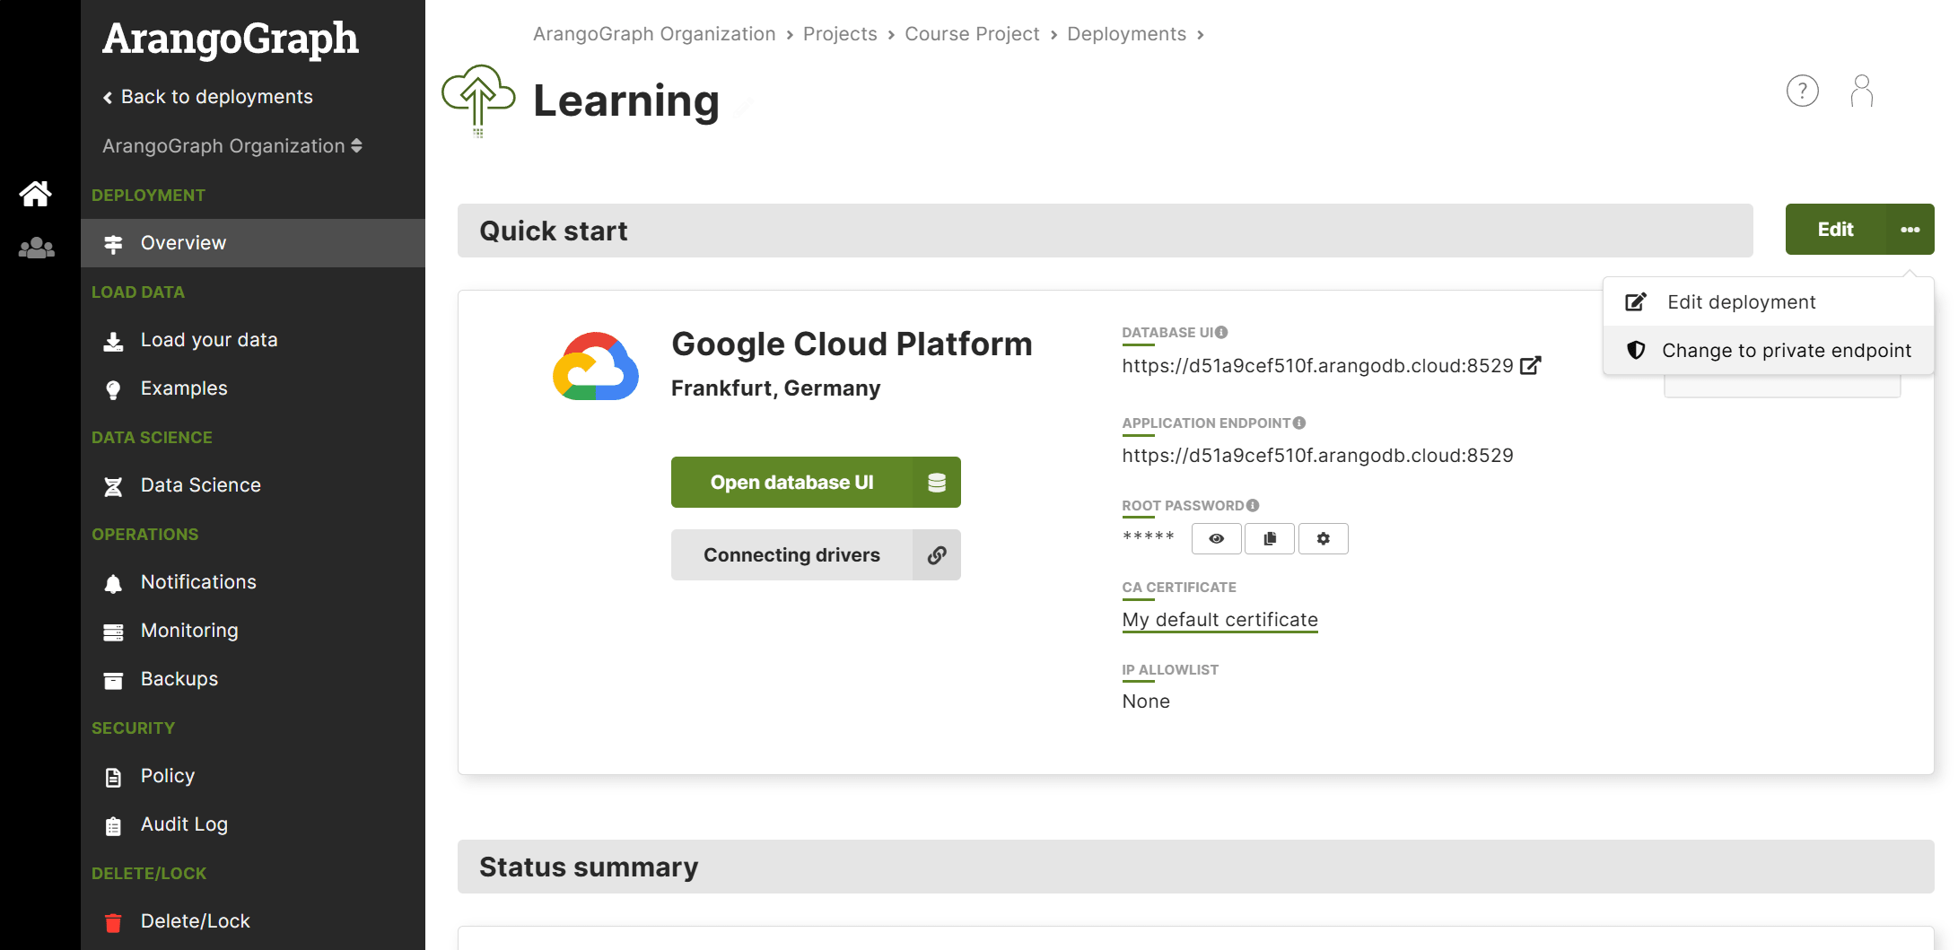1958x950 pixels.
Task: Copy the root password to clipboard
Action: tap(1270, 538)
